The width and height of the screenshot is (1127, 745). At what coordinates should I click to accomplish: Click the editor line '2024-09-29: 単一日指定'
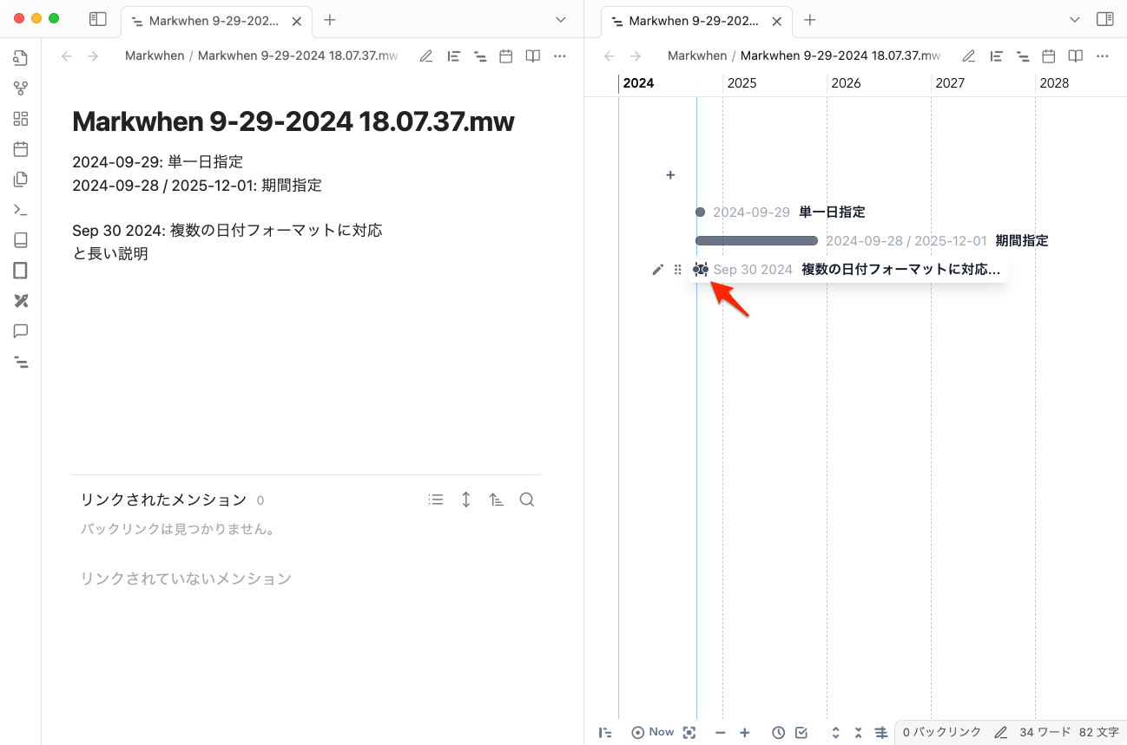tap(157, 161)
